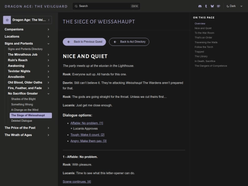248x186 pixels.
Task: Click Back to Act Directory button
Action: coord(129,42)
